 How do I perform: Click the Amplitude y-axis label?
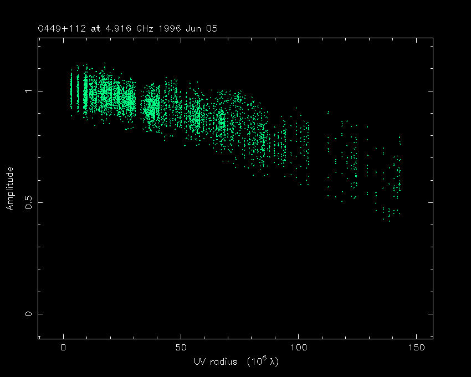tap(9, 189)
